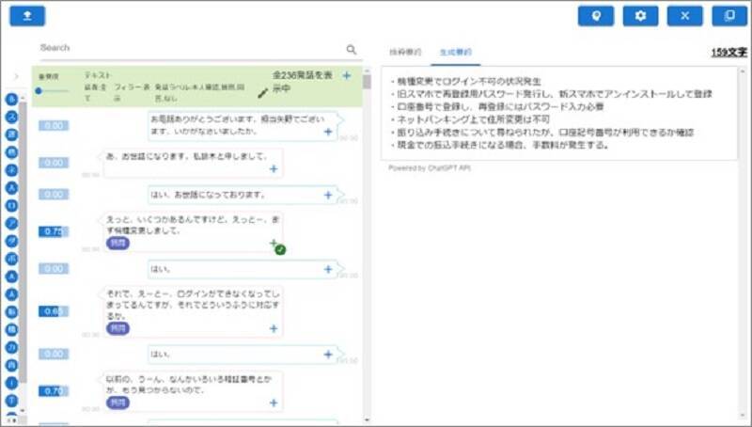This screenshot has height=427, width=752.
Task: Click the pencil edit icon in the green header
Action: click(263, 94)
